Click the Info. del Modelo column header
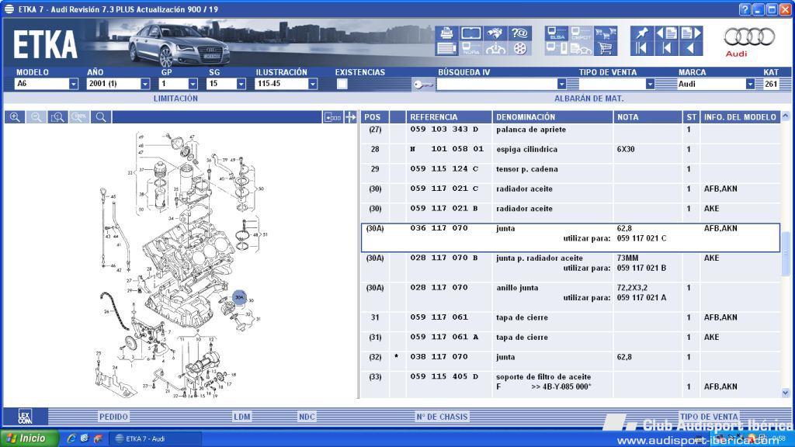The width and height of the screenshot is (795, 447). (x=740, y=117)
